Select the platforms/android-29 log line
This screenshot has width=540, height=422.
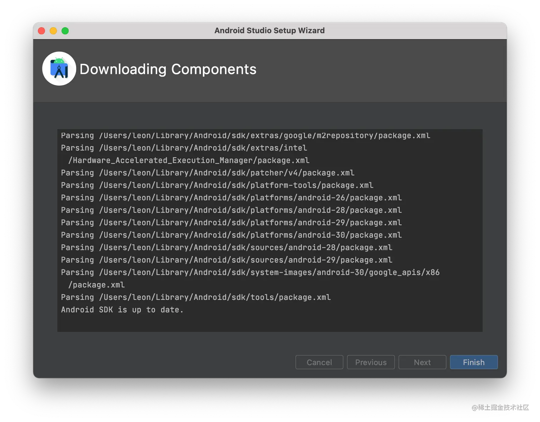point(231,222)
